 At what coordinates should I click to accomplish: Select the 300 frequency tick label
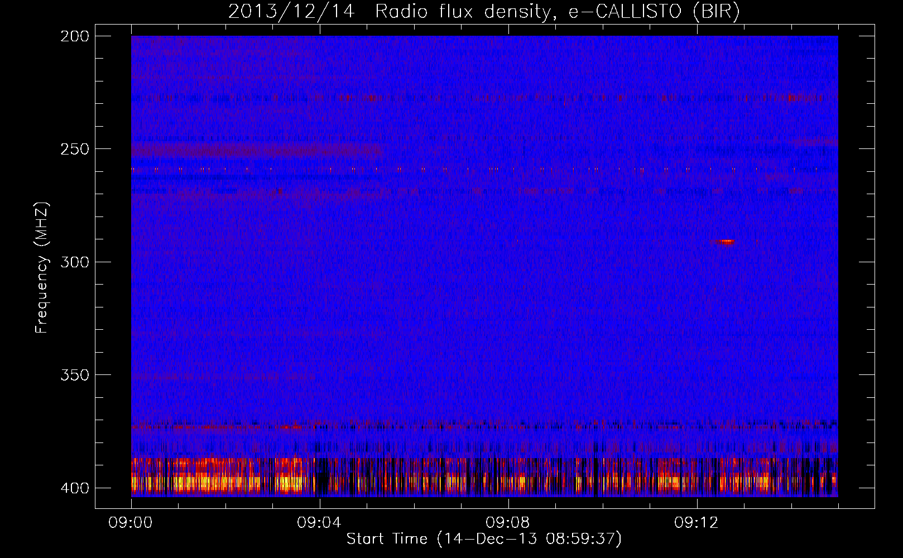pyautogui.click(x=74, y=262)
